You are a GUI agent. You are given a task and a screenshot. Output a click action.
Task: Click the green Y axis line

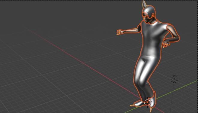point(177,90)
